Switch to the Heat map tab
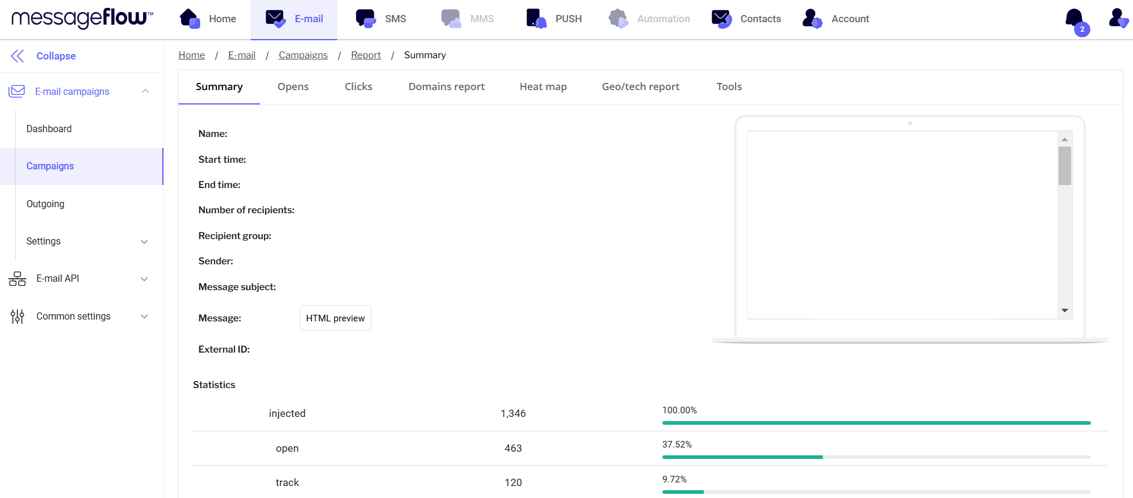This screenshot has height=498, width=1133. (543, 87)
